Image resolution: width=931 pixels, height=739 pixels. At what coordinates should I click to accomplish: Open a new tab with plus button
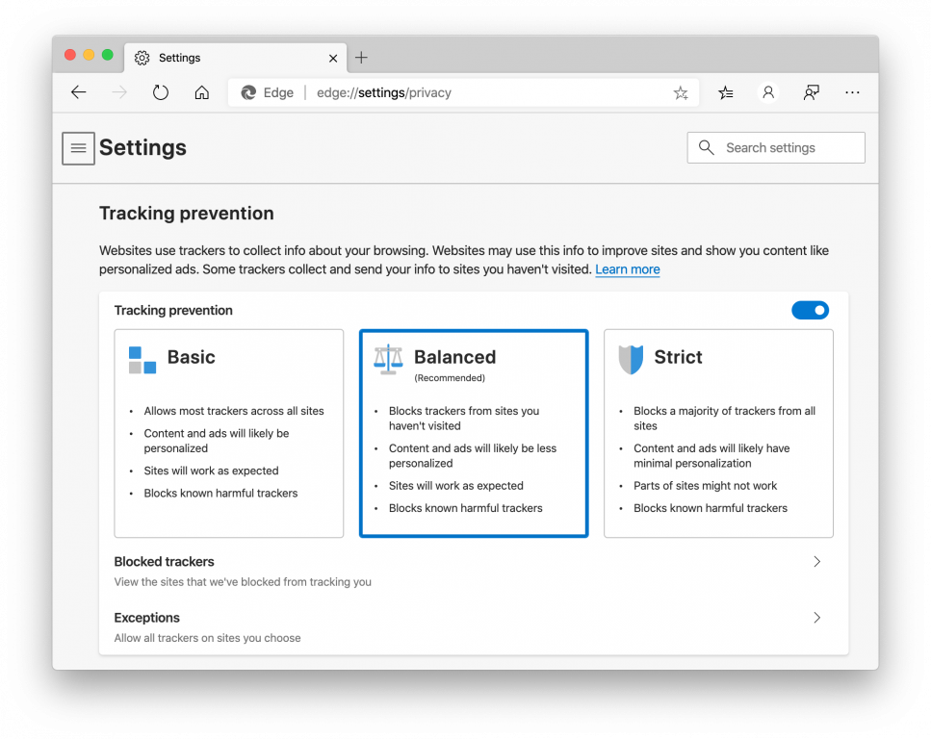[361, 58]
